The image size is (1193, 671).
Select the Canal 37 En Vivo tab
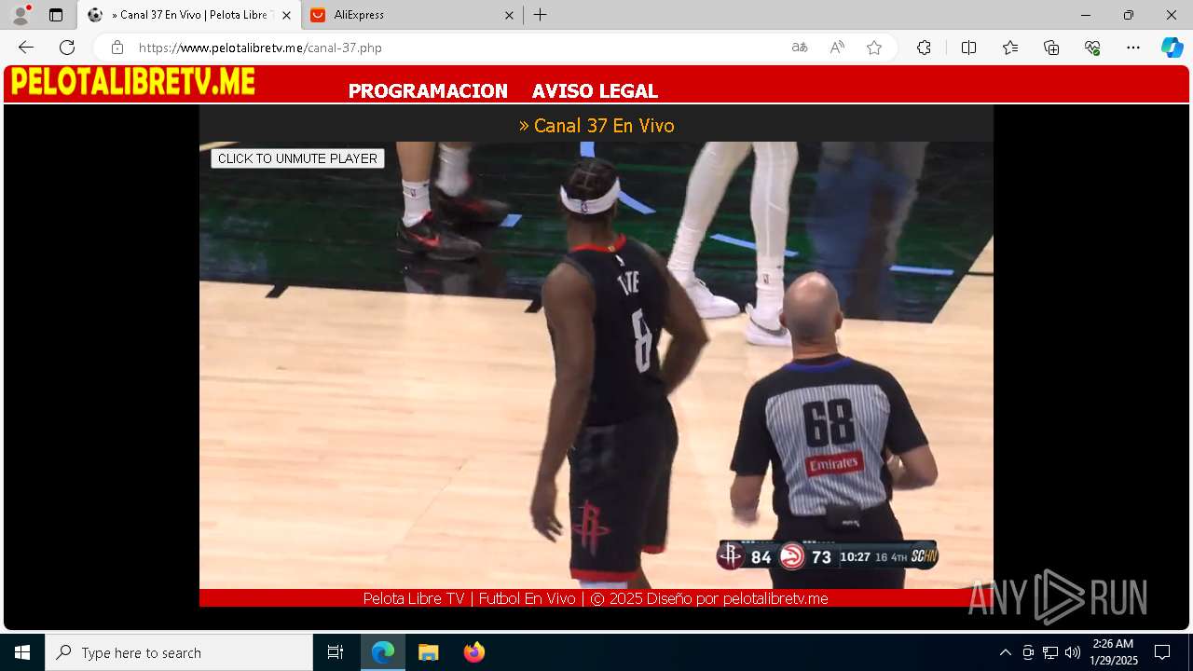click(189, 15)
